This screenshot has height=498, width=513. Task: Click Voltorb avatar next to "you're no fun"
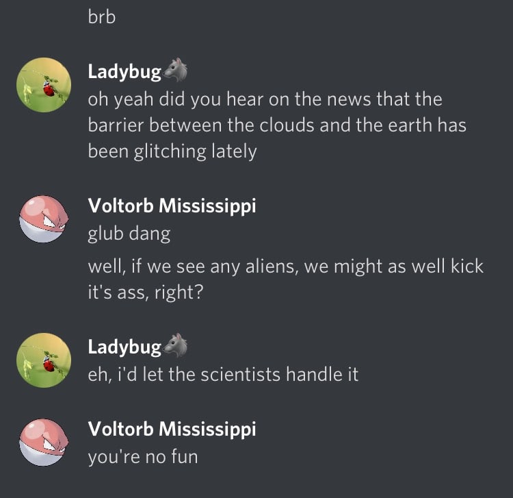pos(44,443)
